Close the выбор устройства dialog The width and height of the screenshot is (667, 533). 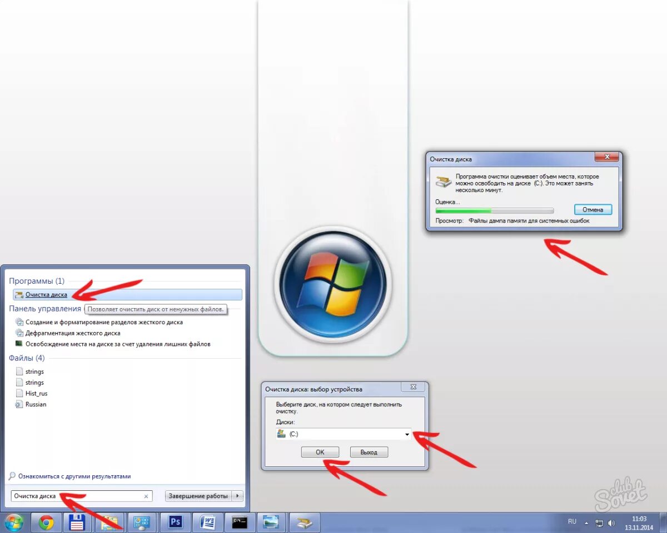click(414, 387)
